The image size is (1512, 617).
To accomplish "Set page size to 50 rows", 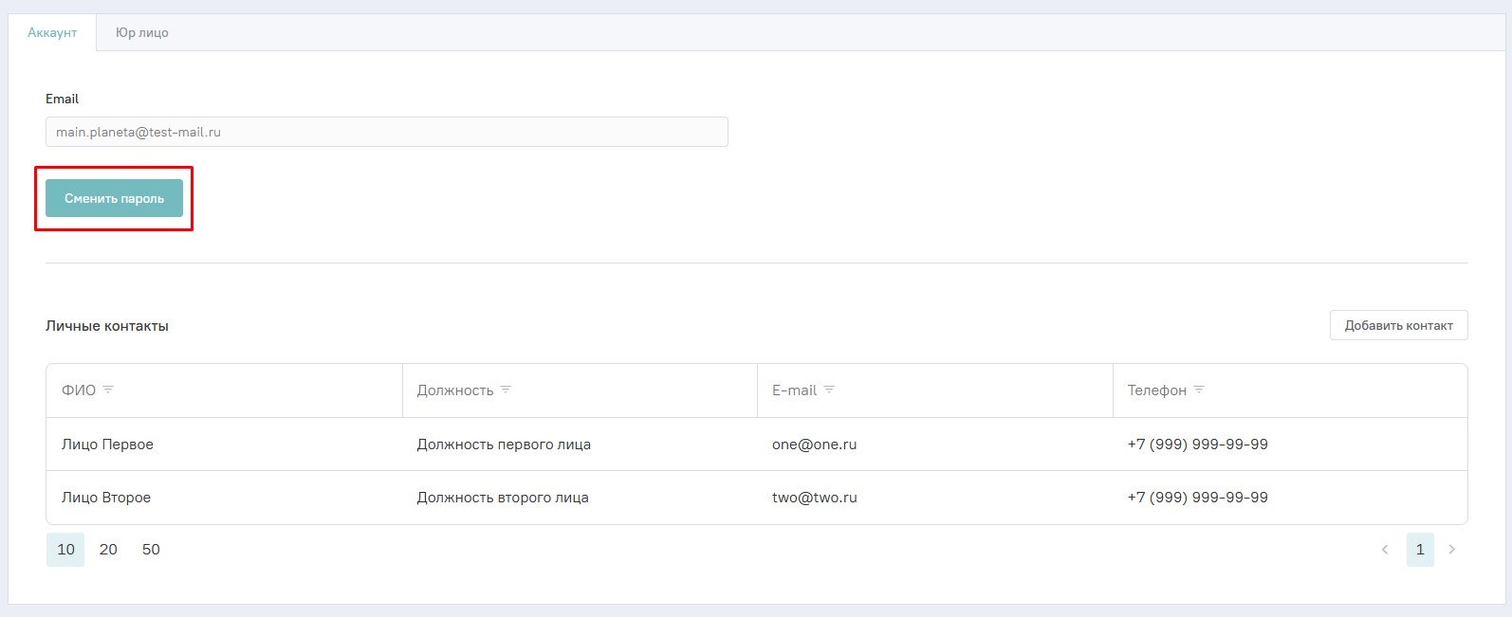I will pyautogui.click(x=151, y=550).
